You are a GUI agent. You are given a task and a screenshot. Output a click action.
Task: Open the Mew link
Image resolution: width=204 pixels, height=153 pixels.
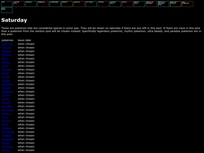point(5,59)
